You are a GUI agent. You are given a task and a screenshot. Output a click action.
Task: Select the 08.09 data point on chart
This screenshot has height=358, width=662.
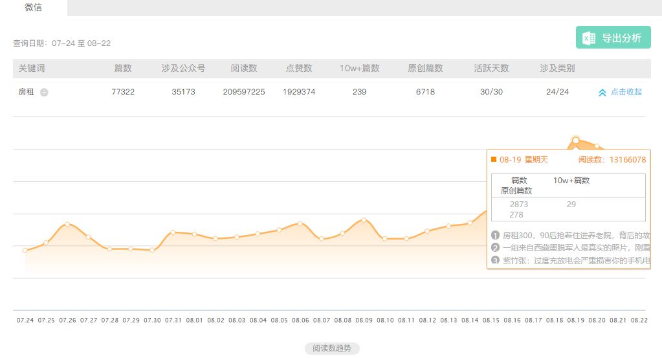[x=364, y=220]
